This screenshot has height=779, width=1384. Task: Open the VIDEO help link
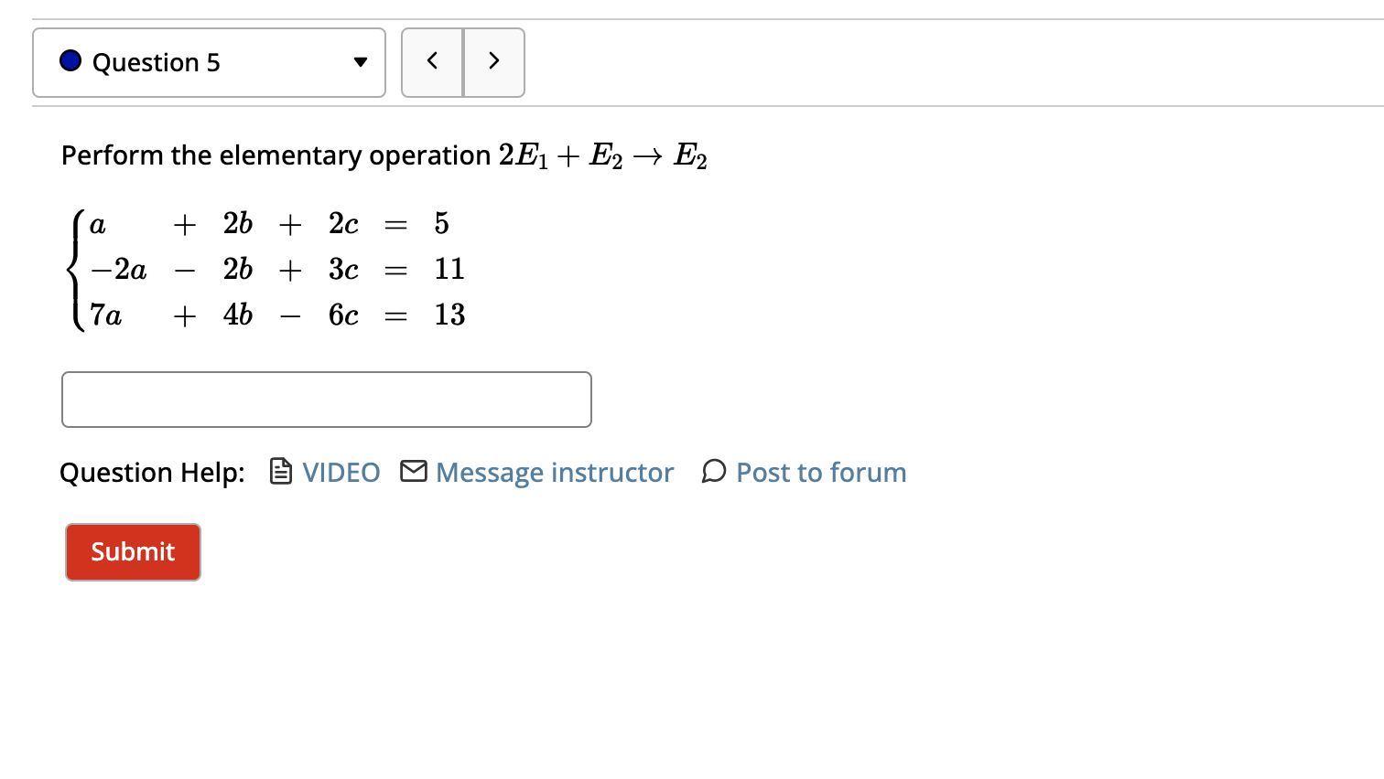click(340, 472)
